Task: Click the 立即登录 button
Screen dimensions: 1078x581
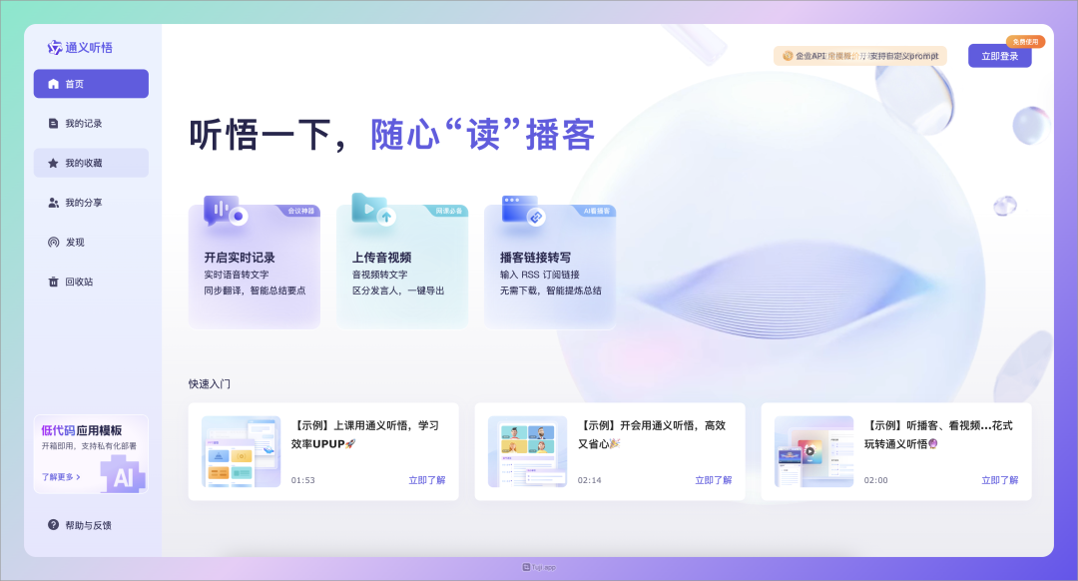Action: tap(999, 56)
